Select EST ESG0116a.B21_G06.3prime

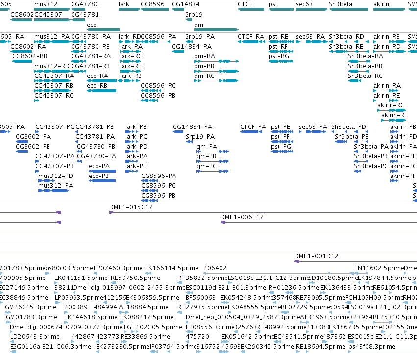pyautogui.click(x=13, y=352)
